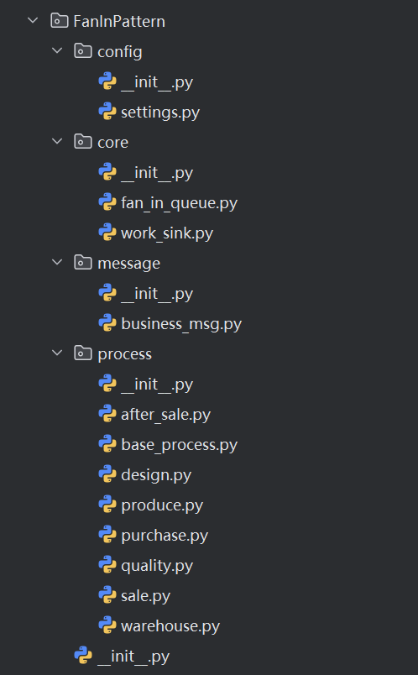Open produce.py file
This screenshot has width=418, height=675.
pyautogui.click(x=162, y=505)
